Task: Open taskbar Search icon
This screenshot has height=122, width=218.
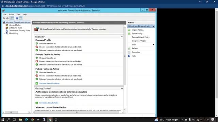Action: [x=9, y=120]
